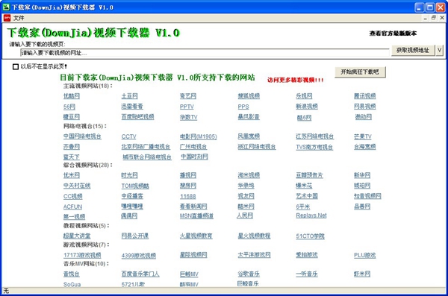This screenshot has height=296, width=448.
Task: Click the 浙江网络电视台 link
Action: [x=257, y=147]
